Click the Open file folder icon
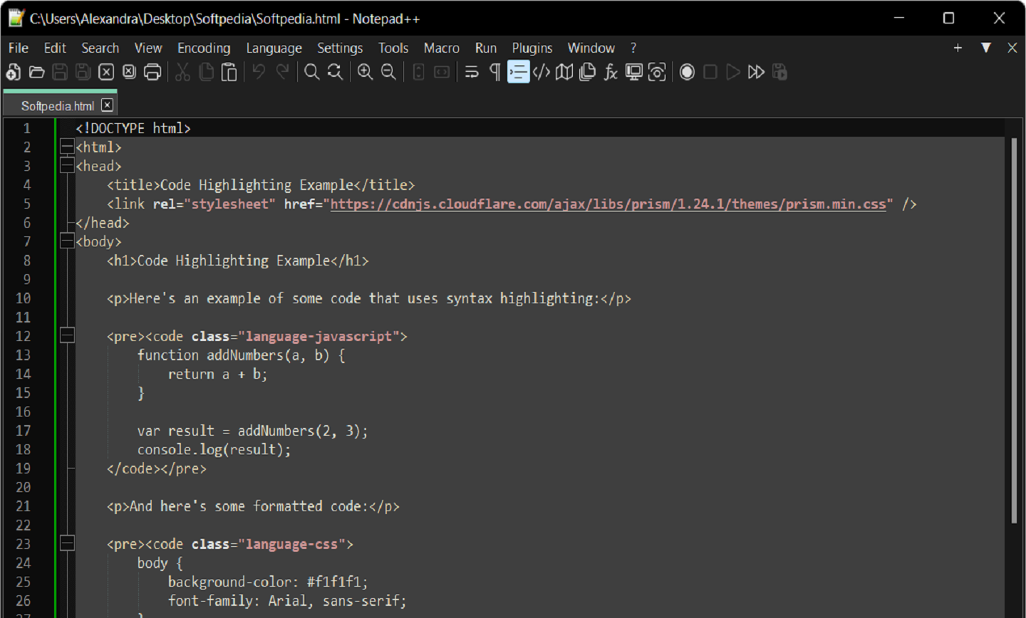Viewport: 1026px width, 618px height. point(37,72)
